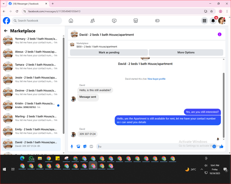The height and width of the screenshot is (184, 231).
Task: Open the unread Kristin conversation
Action: 31,105
